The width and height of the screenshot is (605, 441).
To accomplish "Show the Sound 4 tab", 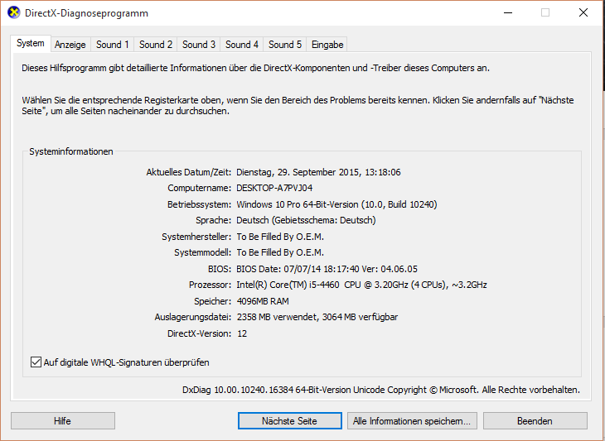I will click(242, 45).
